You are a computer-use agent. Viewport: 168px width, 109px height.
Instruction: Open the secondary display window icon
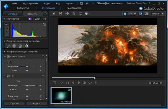pyautogui.click(x=80, y=14)
